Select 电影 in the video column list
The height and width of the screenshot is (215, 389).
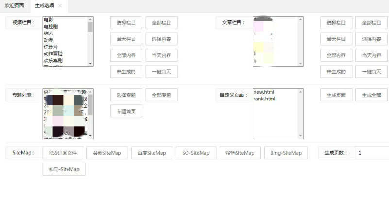coord(49,20)
